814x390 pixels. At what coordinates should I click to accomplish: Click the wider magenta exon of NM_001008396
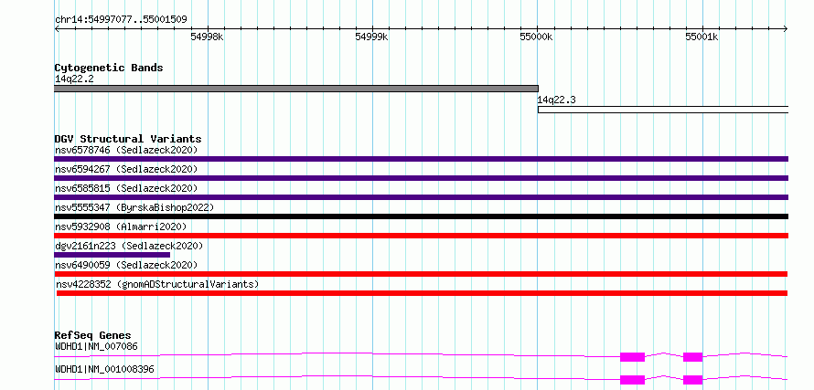point(632,380)
